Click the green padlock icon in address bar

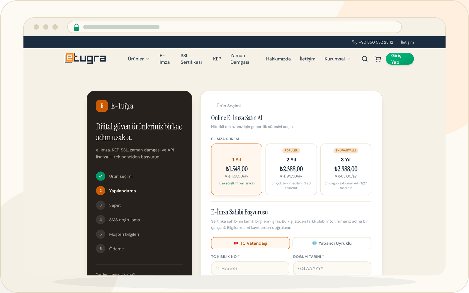coord(77,27)
